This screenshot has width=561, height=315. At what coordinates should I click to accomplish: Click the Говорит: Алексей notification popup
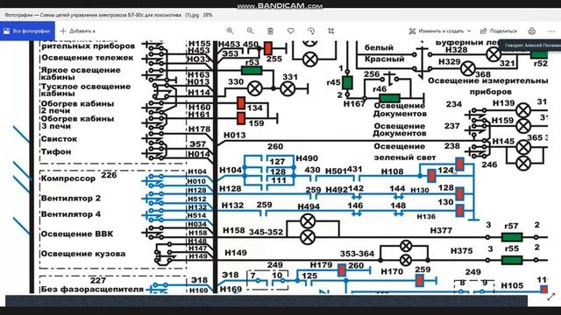tap(529, 45)
